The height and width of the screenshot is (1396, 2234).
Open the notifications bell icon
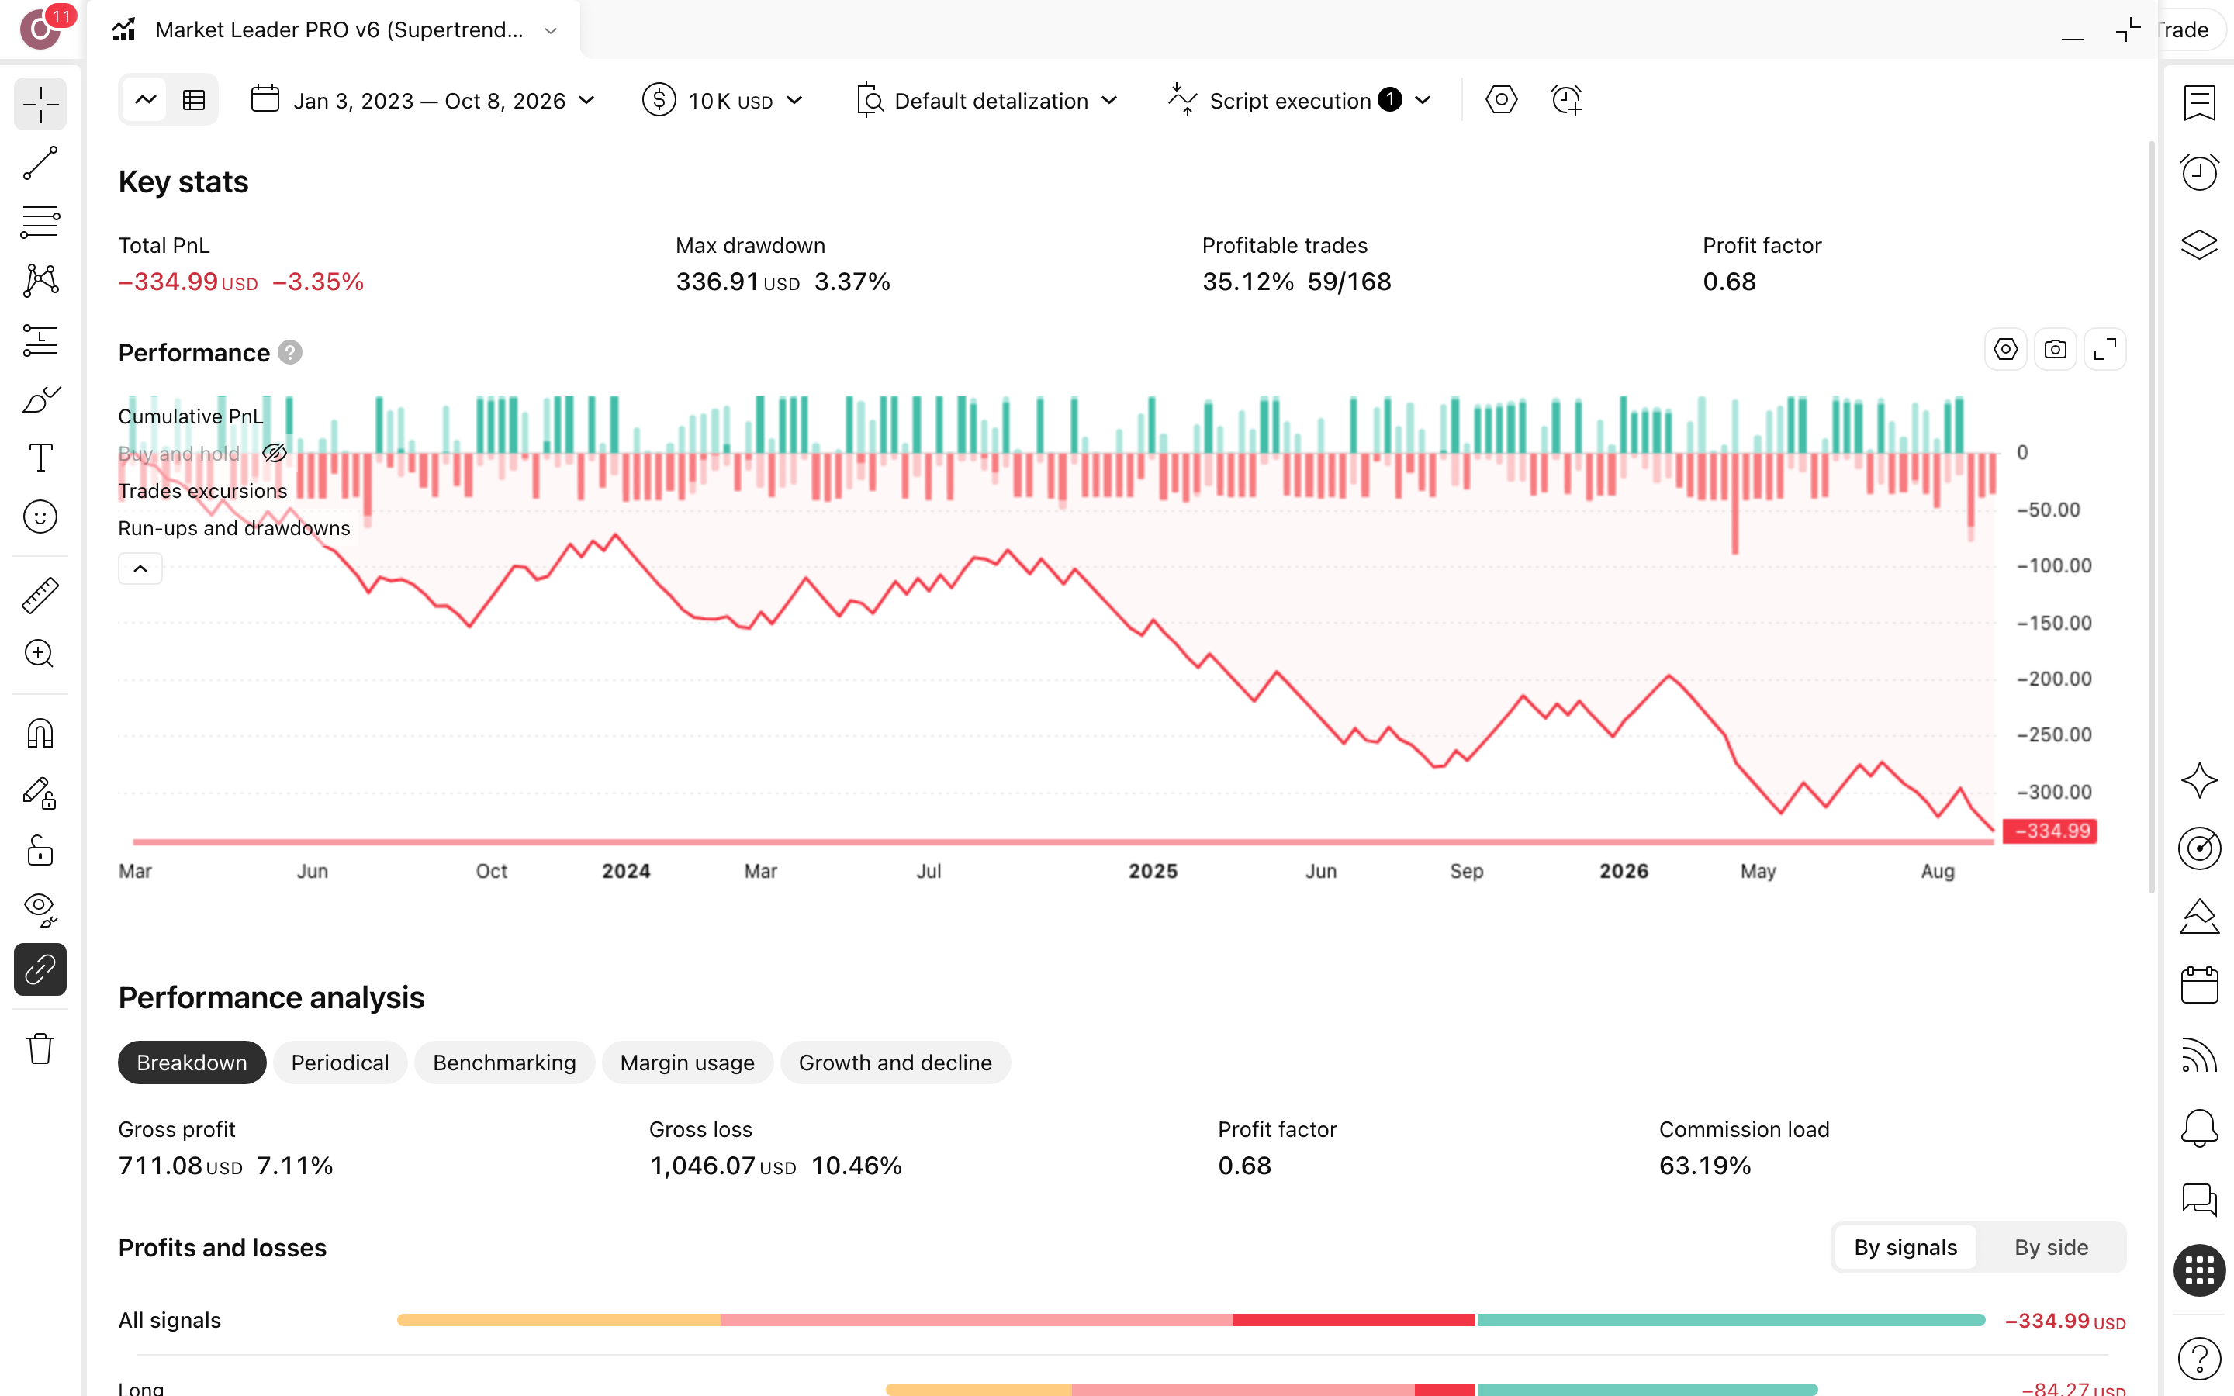[x=2199, y=1128]
